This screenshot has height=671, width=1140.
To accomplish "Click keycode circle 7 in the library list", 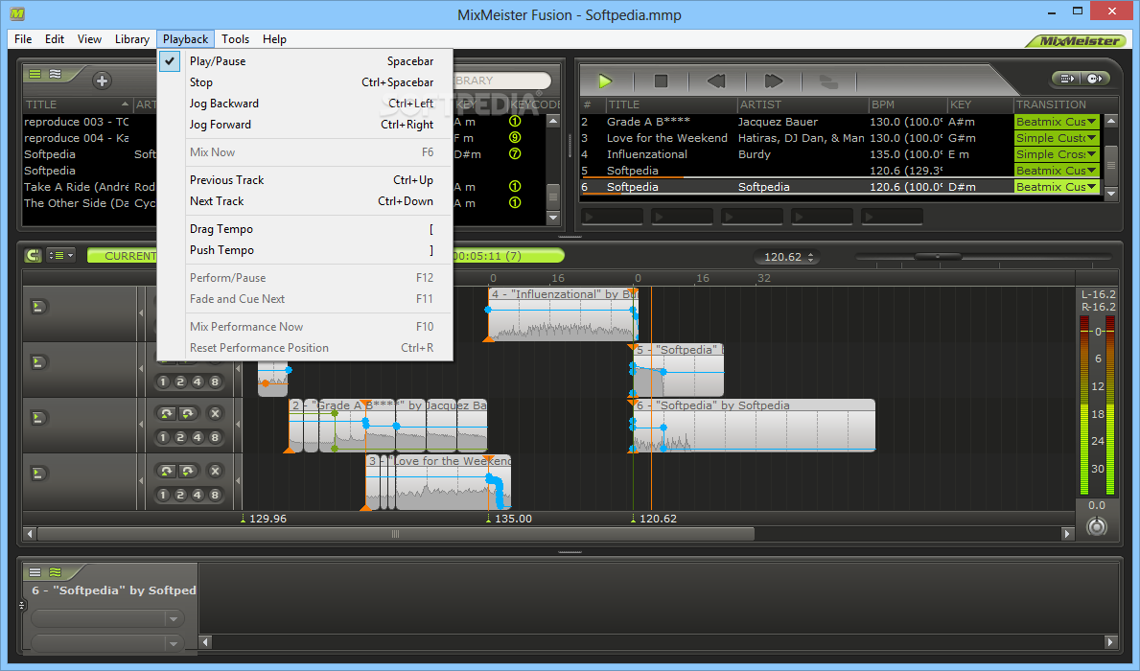I will click(x=515, y=154).
